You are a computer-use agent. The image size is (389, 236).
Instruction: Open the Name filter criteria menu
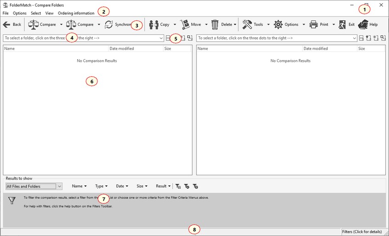(x=79, y=186)
